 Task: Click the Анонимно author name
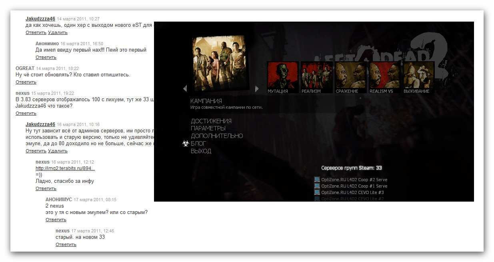[x=47, y=44]
